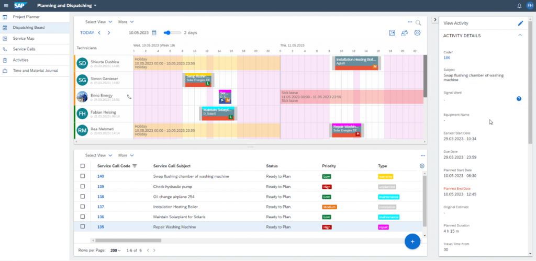Click the Signal Word help icon

519,99
